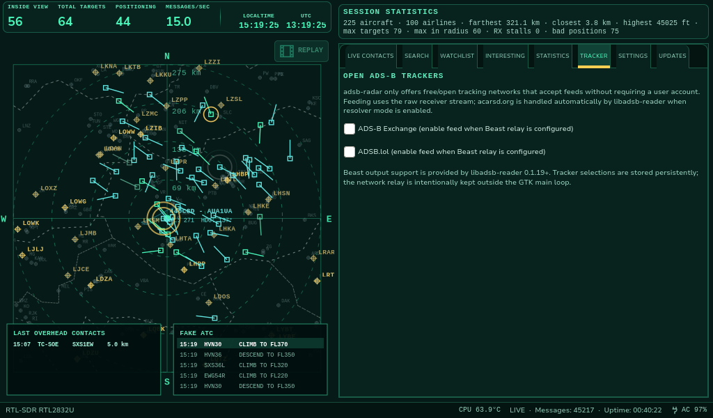Open the Watchlist tab
Screen dimensions: 713x418
pyautogui.click(x=457, y=56)
